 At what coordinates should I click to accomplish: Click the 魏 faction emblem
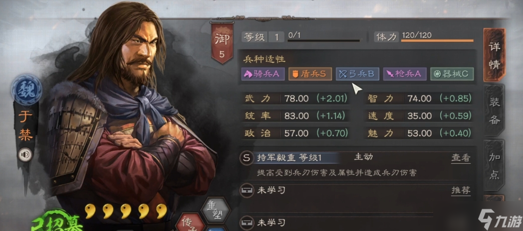(x=26, y=90)
